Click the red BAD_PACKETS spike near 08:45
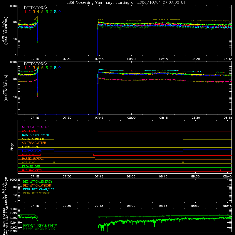This screenshot has height=235, width=235. tap(220, 170)
